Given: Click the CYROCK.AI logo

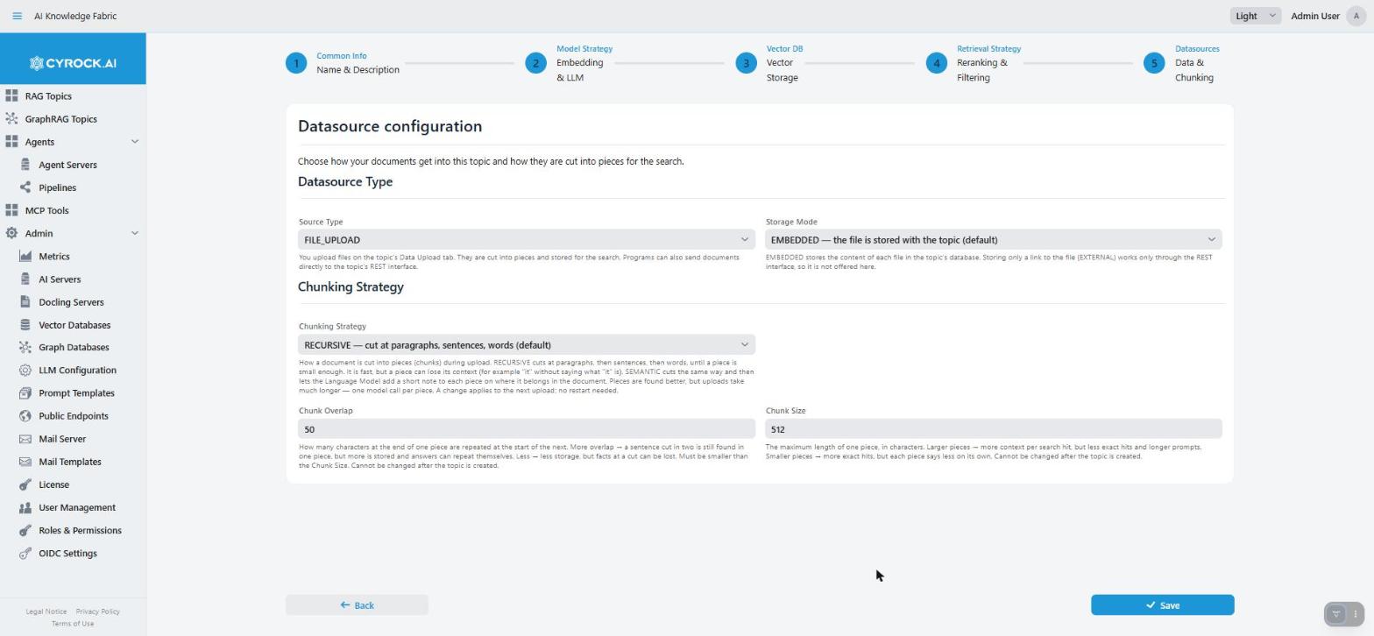Looking at the screenshot, I should click(x=73, y=63).
